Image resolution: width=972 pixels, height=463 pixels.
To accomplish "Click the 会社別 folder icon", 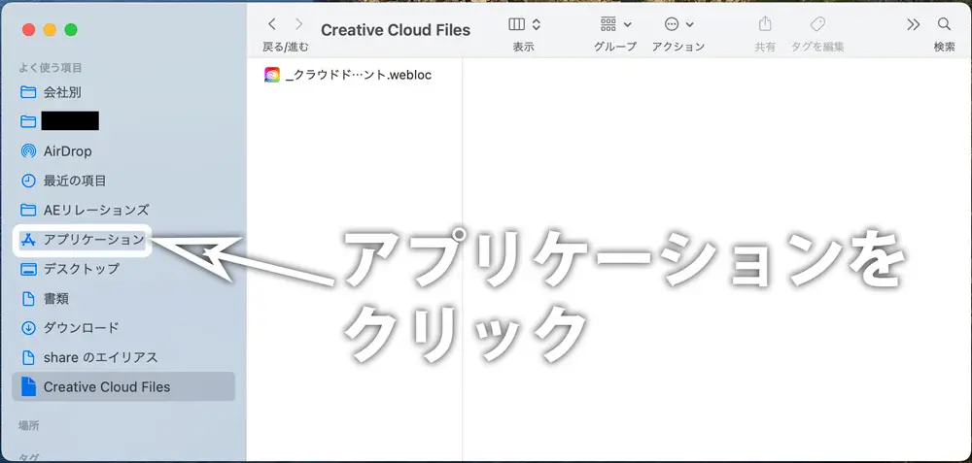I will 28,92.
